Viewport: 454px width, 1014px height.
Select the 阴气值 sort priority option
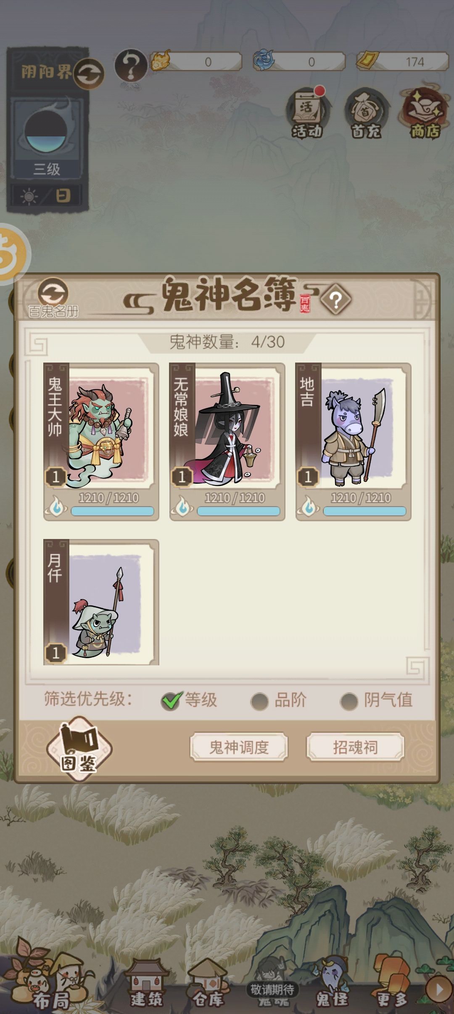click(x=376, y=700)
